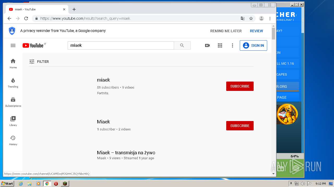Bookmark this page with the star icon
Viewport: 334px width, 187px height.
pyautogui.click(x=251, y=18)
